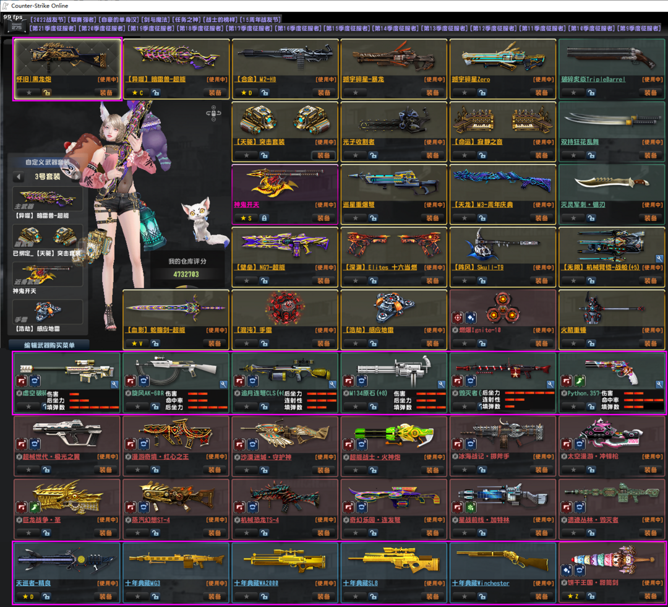Click 伤害 stat bar on M134原石 card
The height and width of the screenshot is (607, 668).
coord(431,394)
